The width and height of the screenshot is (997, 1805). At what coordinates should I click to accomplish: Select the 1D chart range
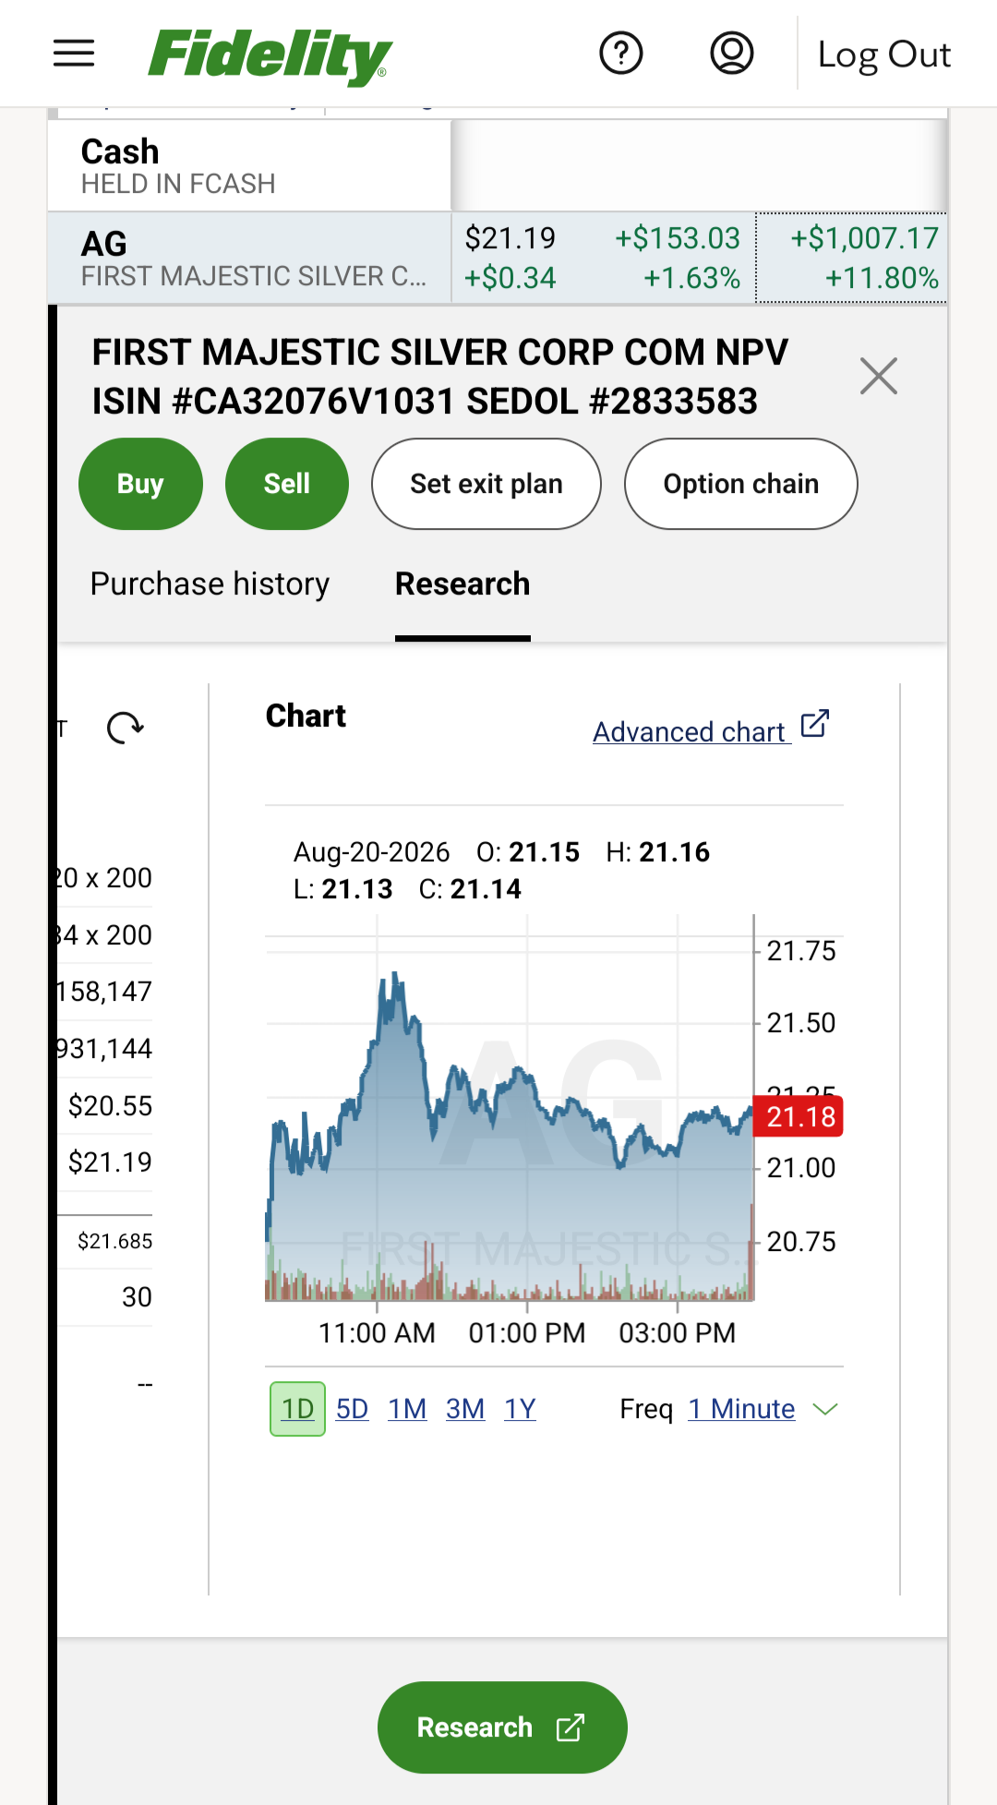click(x=297, y=1409)
